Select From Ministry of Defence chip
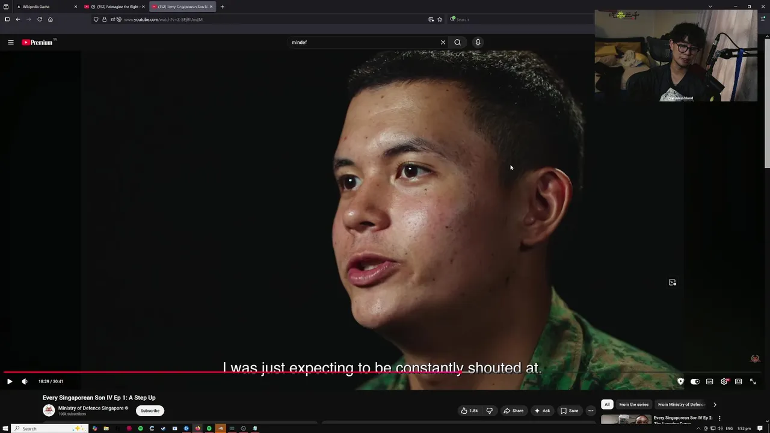Viewport: 770px width, 433px height. (681, 405)
